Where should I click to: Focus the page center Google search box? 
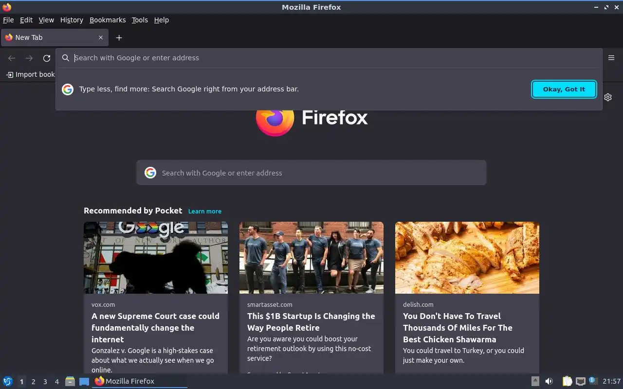coord(311,173)
